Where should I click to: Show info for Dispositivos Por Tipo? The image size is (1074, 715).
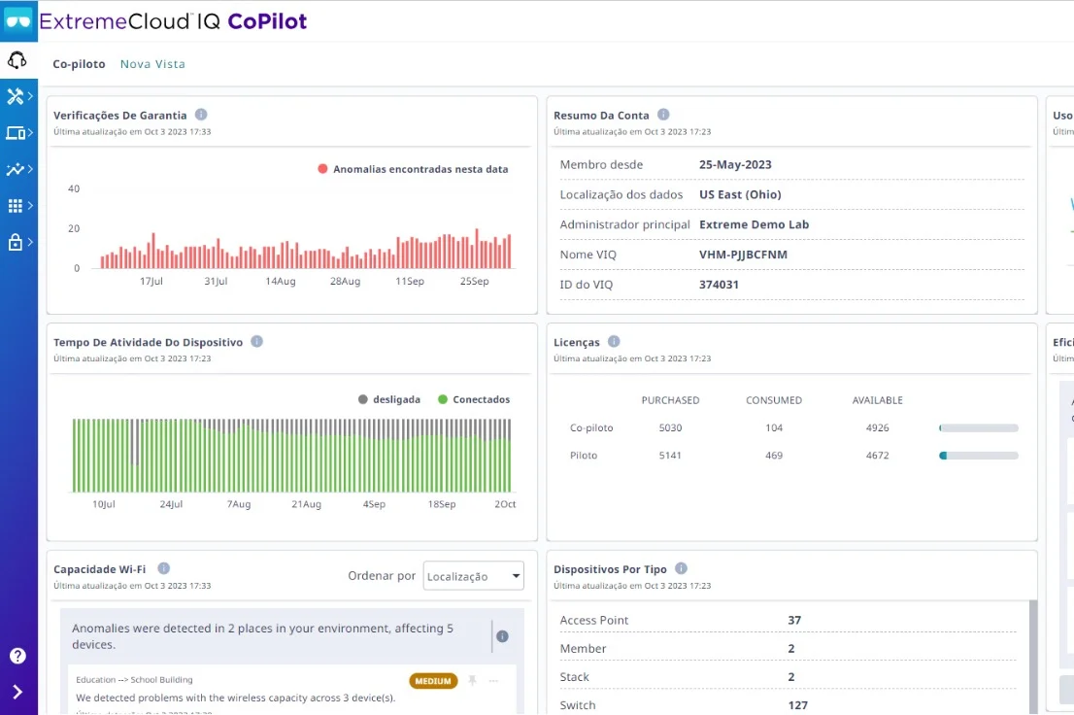(x=681, y=568)
